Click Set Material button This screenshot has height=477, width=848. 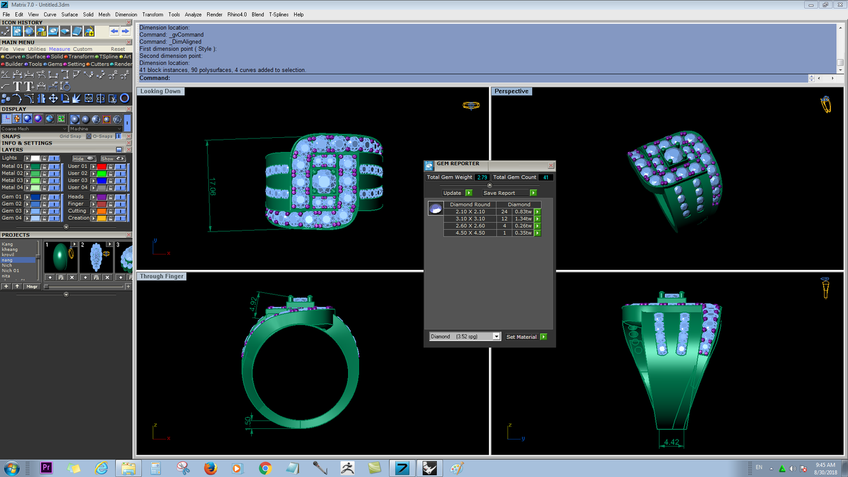pos(526,337)
